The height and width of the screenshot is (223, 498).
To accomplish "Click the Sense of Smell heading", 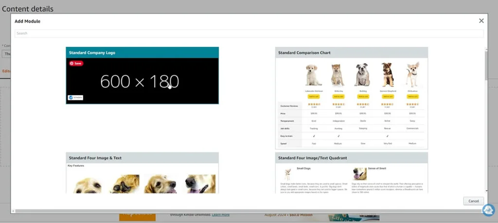I will point(377,169).
